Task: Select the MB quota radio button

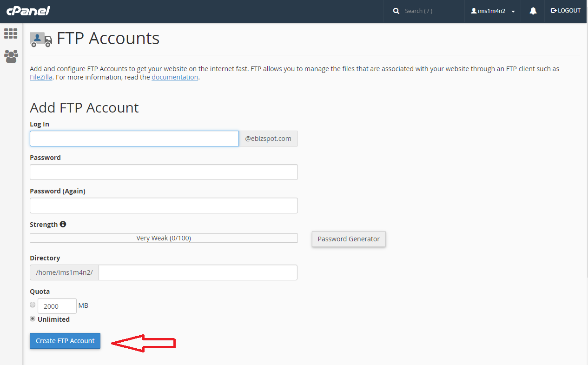Action: 33,305
